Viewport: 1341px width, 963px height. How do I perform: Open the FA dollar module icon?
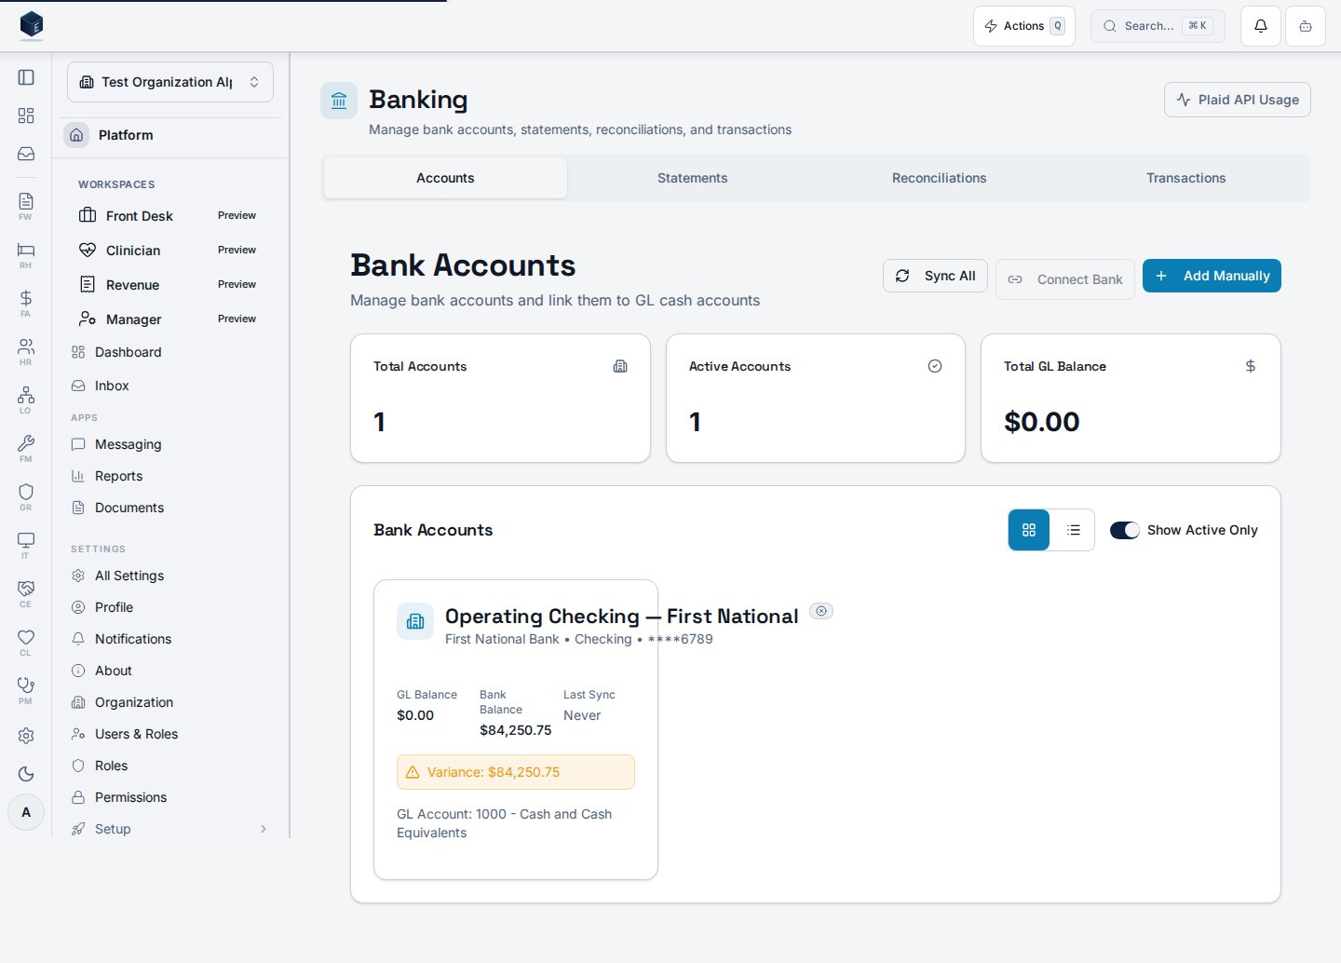[26, 303]
